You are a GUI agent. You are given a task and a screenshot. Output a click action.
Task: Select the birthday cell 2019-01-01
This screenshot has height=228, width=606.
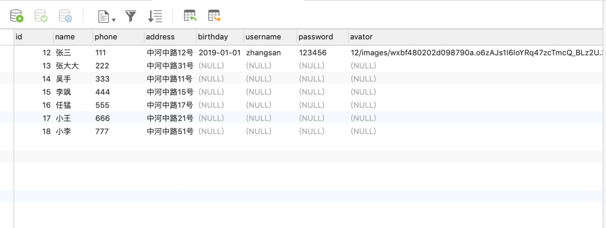point(220,53)
